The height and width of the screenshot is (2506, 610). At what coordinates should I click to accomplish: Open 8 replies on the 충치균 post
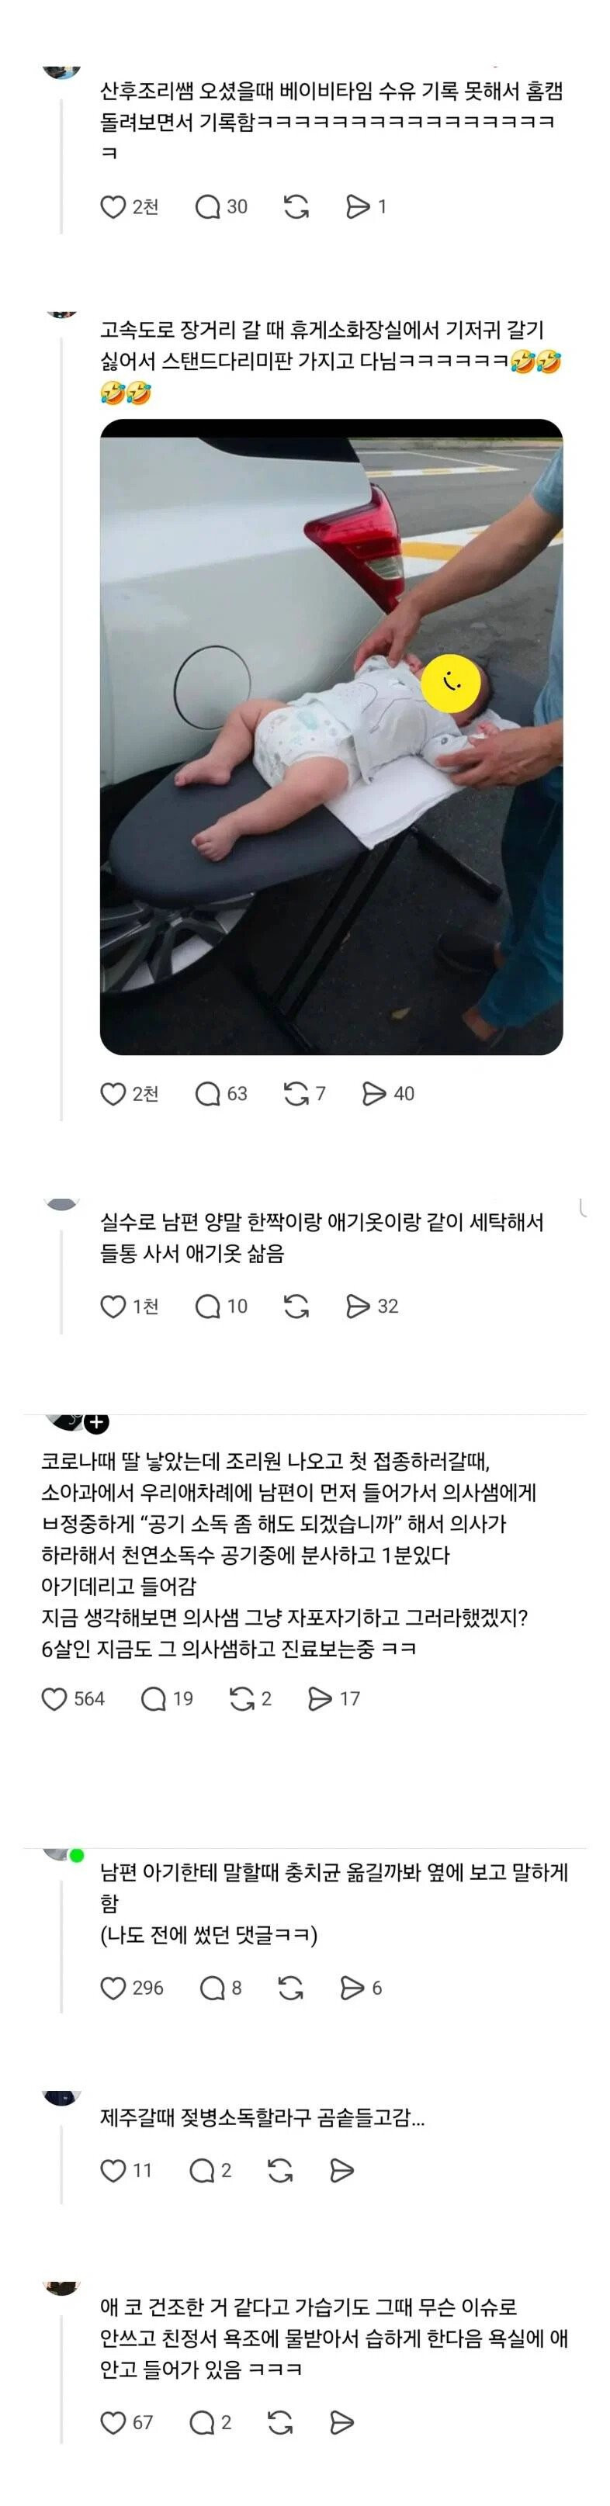[x=221, y=1988]
